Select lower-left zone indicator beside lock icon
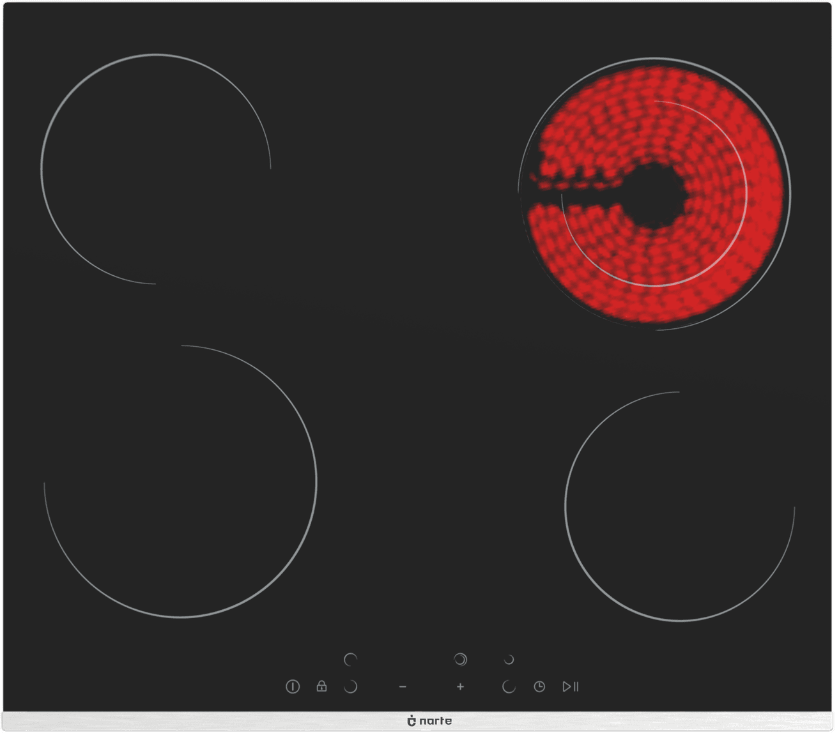Screen dimensions: 839x735 (350, 686)
